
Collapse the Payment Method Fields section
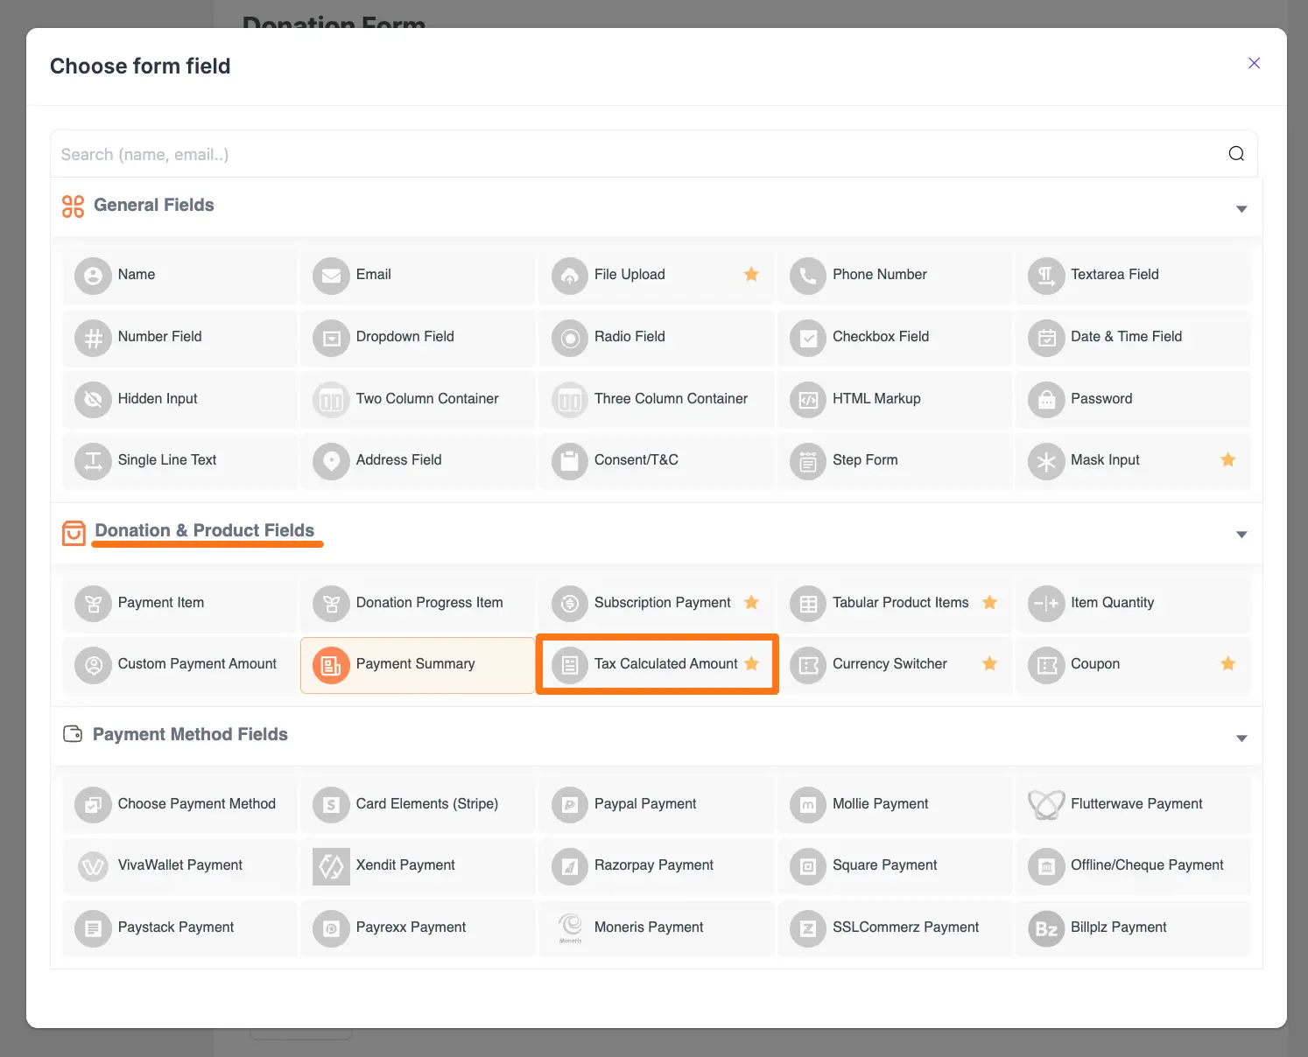point(1241,737)
